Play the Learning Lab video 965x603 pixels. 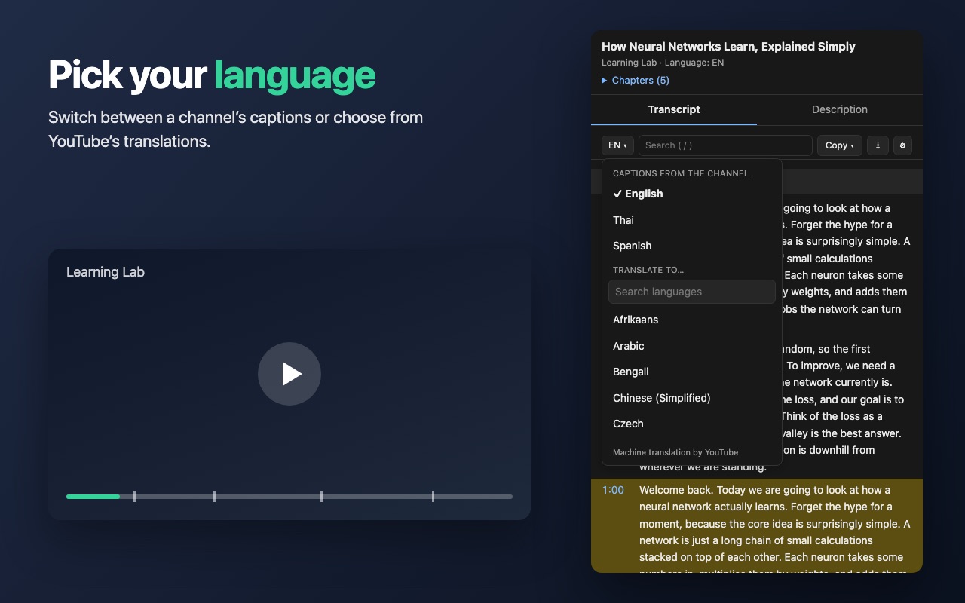(x=289, y=374)
